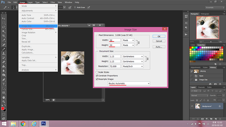Select the Pencil tool in toolbox

(x=4, y=49)
